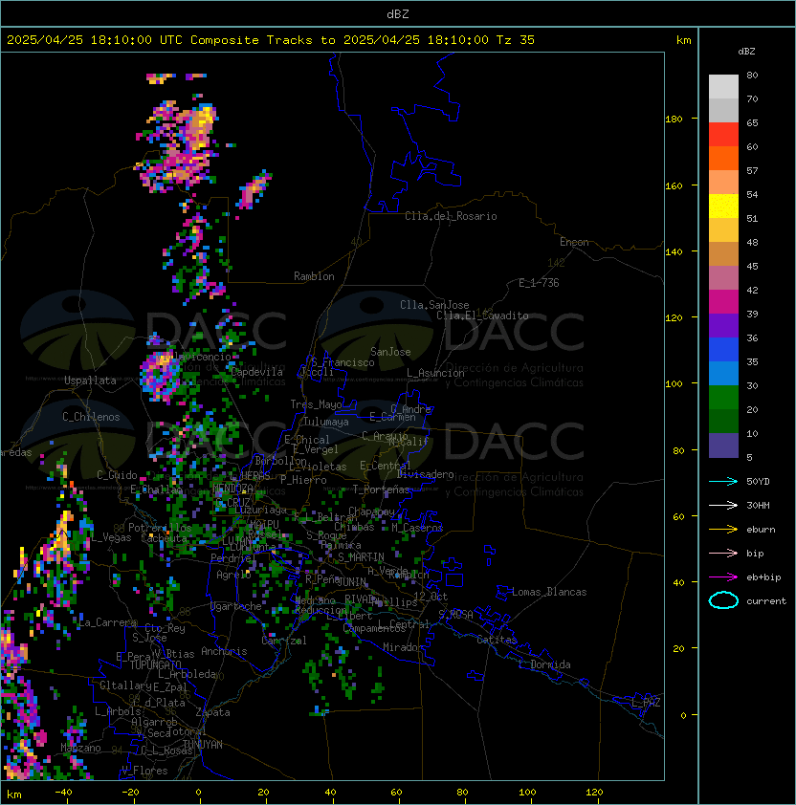Click the 'S_ROSA' location label
Image resolution: width=796 pixels, height=805 pixels.
pos(455,615)
